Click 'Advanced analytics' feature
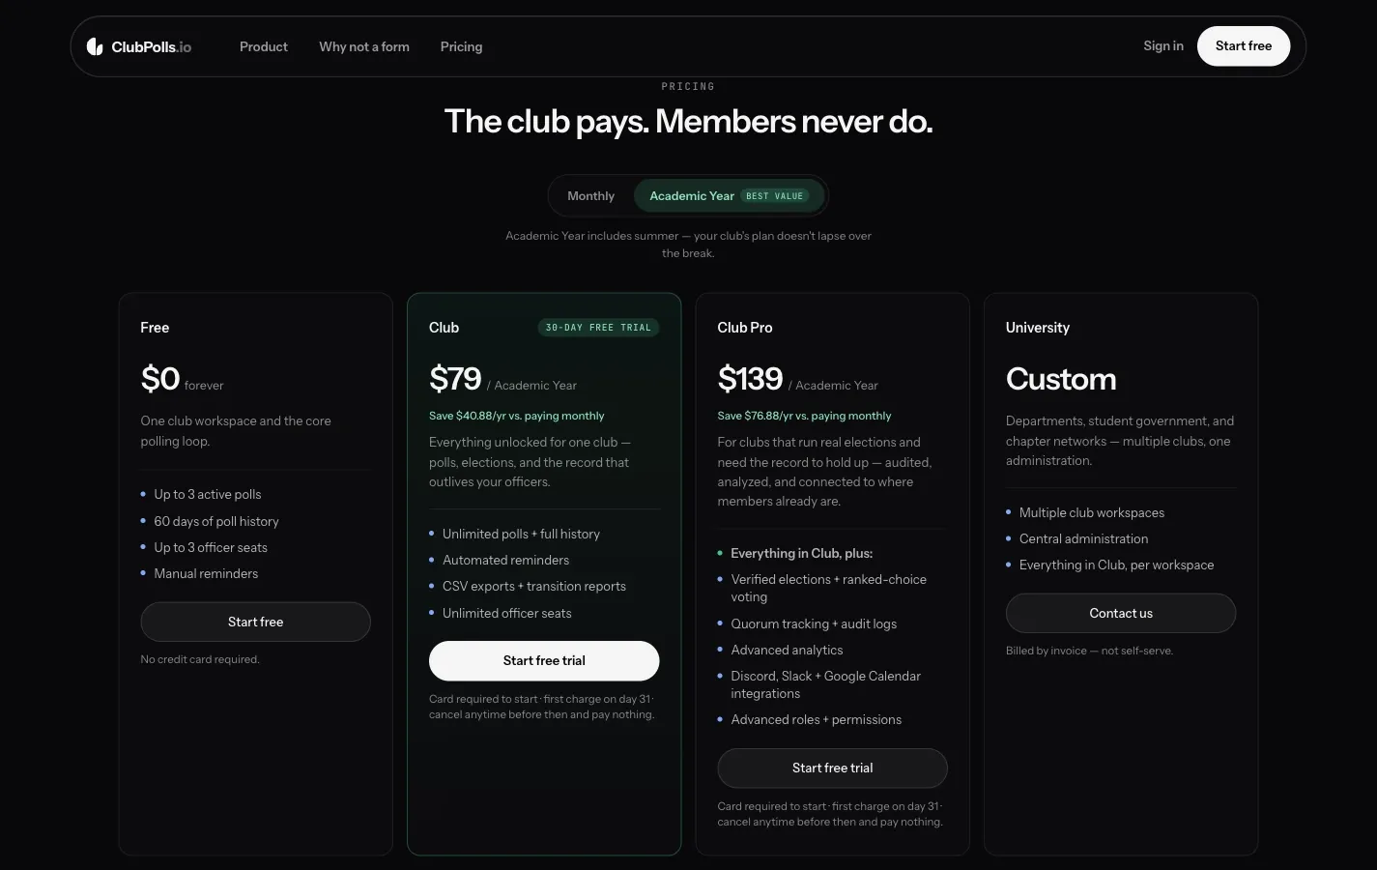This screenshot has height=870, width=1377. pos(787,650)
